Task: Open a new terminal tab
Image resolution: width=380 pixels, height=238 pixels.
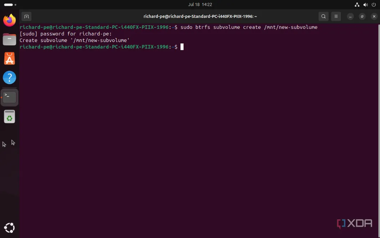Action: tap(26, 16)
